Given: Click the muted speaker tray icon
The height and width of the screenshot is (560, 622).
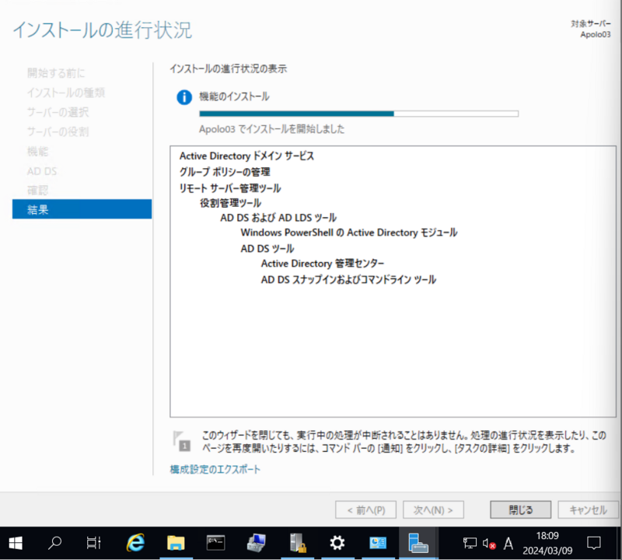Looking at the screenshot, I should (489, 543).
